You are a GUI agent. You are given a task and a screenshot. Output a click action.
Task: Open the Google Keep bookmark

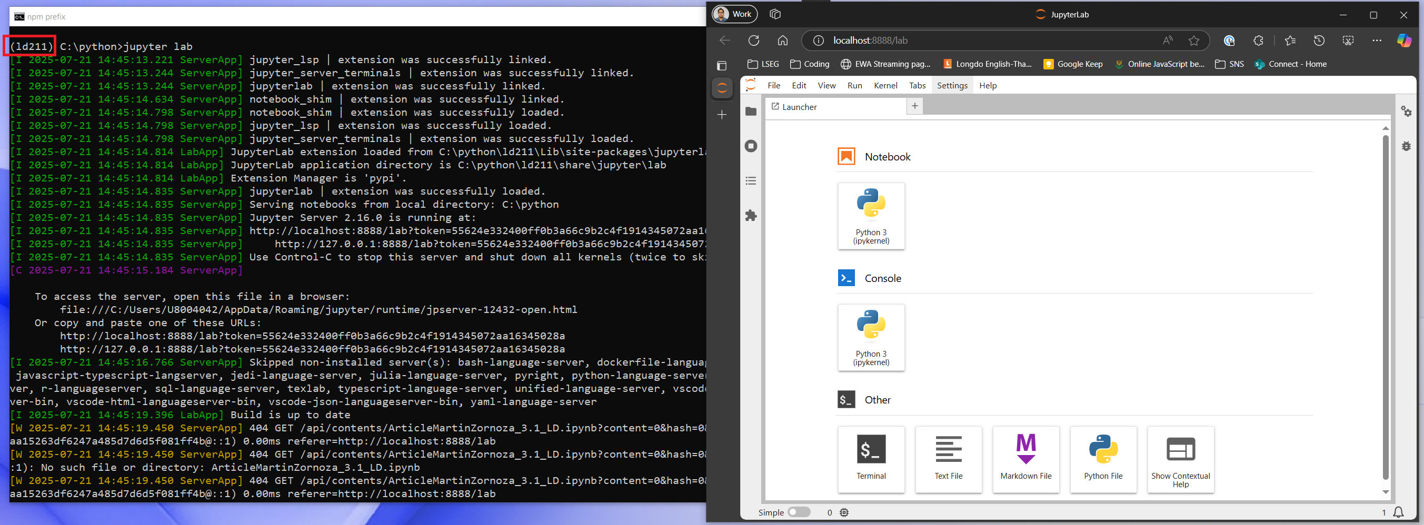[1072, 64]
